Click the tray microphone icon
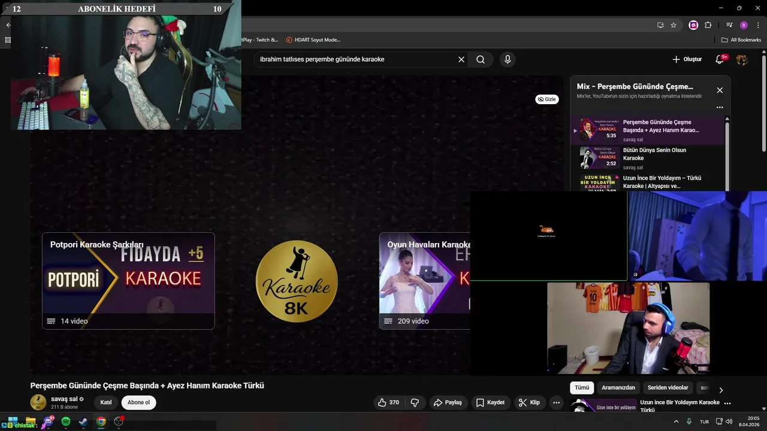This screenshot has width=767, height=431. coord(689,421)
